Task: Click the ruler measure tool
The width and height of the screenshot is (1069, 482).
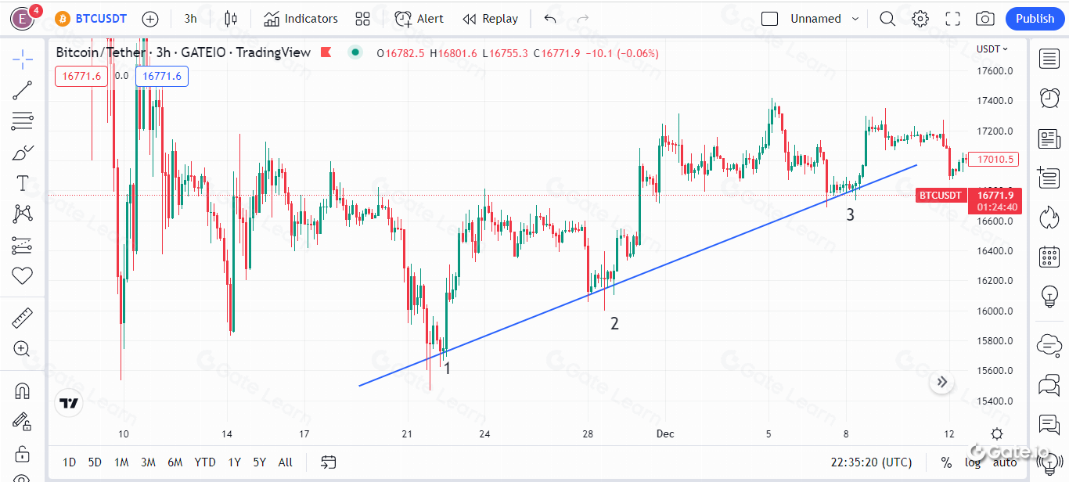Action: pyautogui.click(x=23, y=318)
